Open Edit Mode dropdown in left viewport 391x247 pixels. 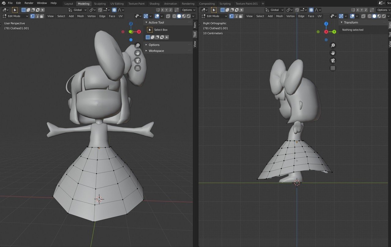(x=15, y=16)
